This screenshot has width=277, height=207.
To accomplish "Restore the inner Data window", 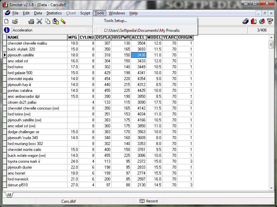I will [265, 13].
